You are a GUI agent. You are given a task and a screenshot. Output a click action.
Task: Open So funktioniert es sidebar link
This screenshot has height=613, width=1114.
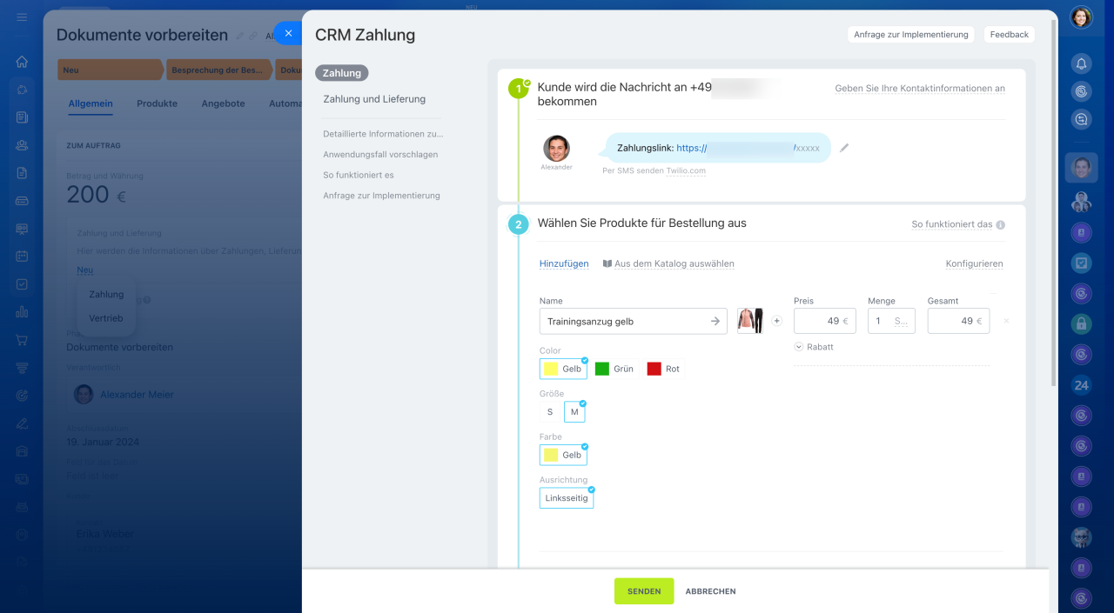click(359, 175)
